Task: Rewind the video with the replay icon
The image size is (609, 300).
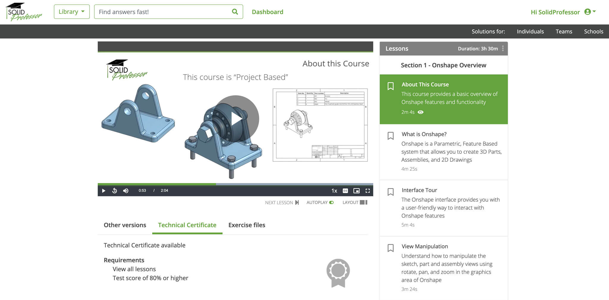Action: (114, 191)
